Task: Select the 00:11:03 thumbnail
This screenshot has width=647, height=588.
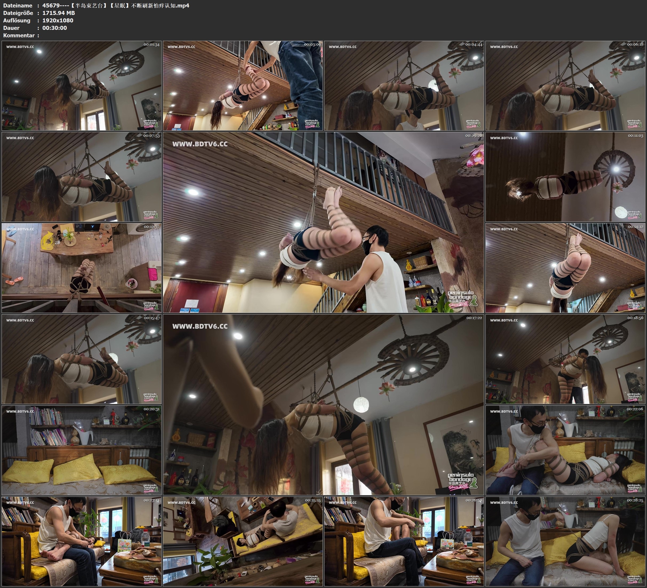Action: tap(565, 177)
